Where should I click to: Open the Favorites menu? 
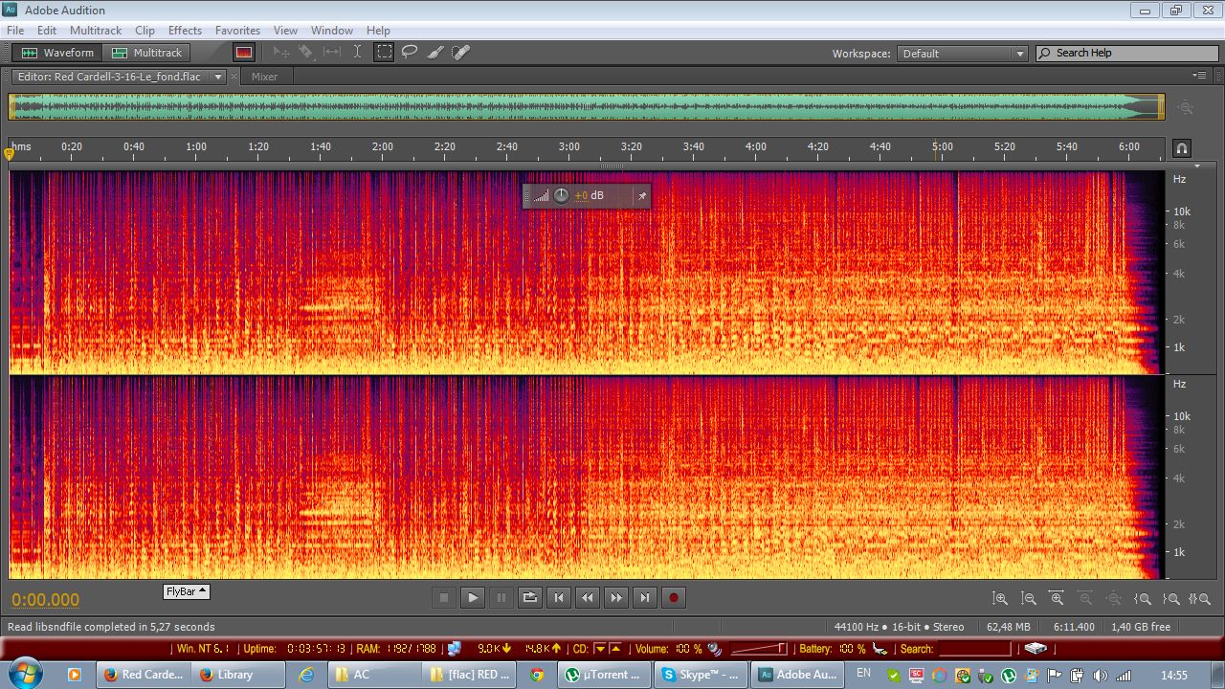pos(237,31)
